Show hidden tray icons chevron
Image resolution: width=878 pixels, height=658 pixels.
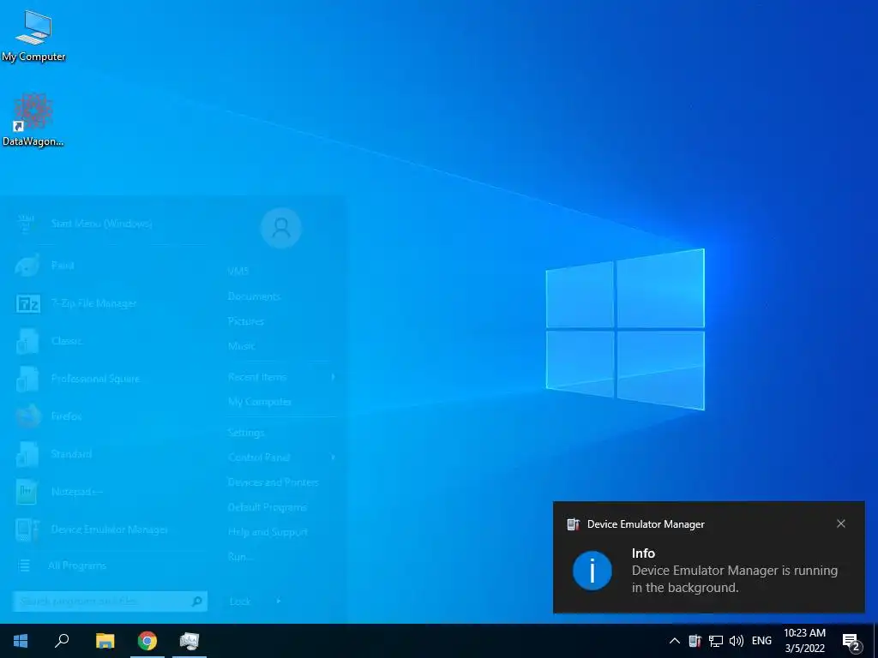click(x=674, y=641)
